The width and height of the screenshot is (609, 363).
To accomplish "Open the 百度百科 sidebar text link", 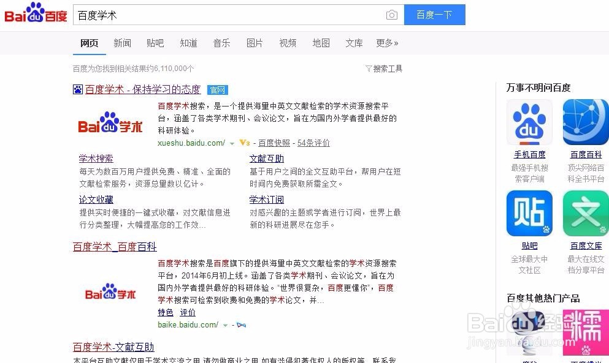I will pyautogui.click(x=586, y=154).
